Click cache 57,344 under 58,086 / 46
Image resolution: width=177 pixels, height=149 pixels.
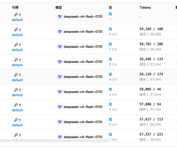click(150, 94)
